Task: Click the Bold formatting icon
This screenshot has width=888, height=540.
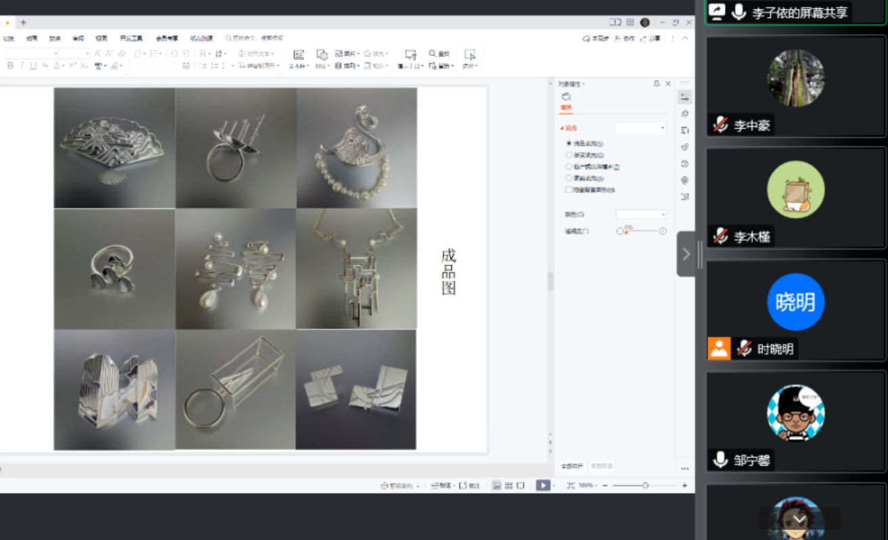Action: pos(10,66)
